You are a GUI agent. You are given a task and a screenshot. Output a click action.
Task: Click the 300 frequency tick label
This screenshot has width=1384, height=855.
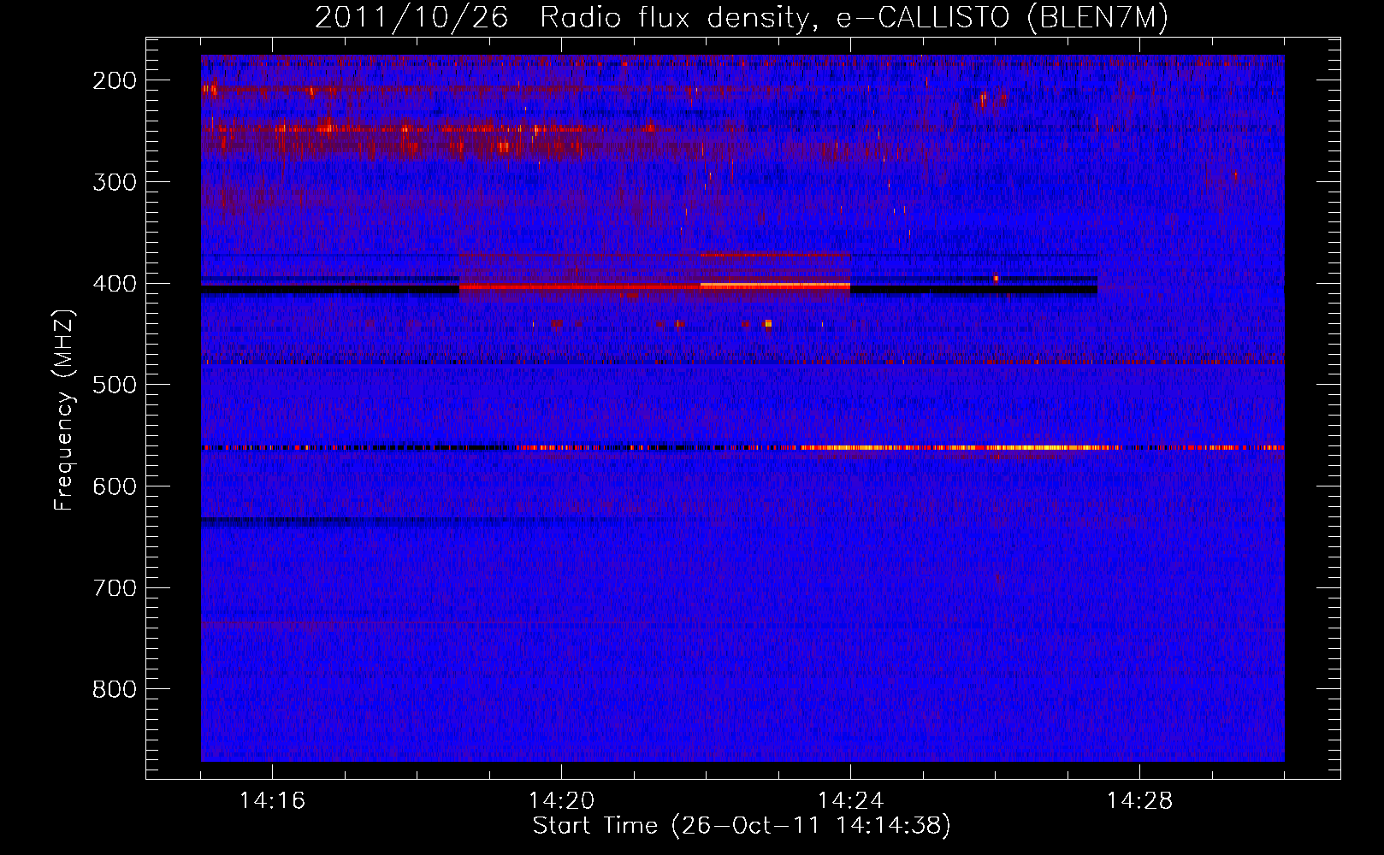[115, 182]
